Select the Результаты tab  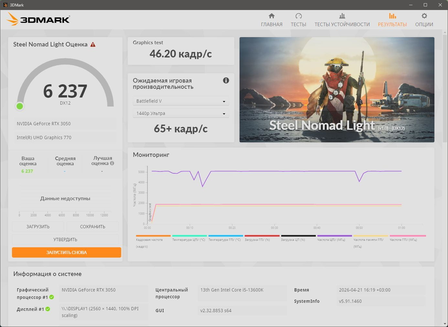[392, 20]
